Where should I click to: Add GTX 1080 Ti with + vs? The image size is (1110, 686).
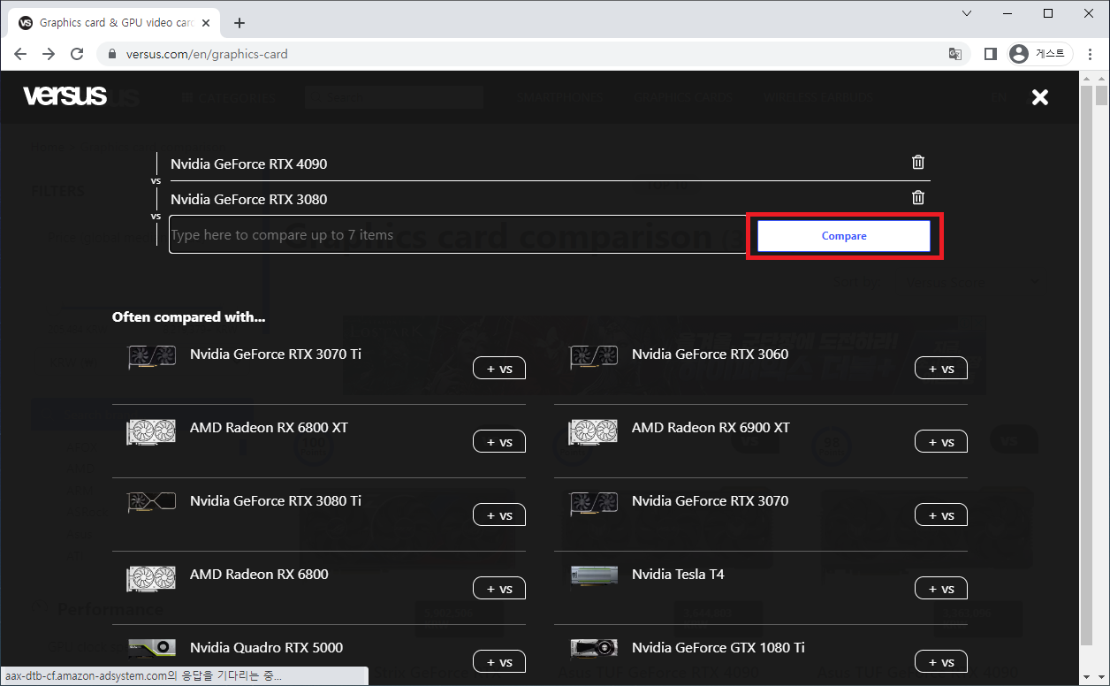941,662
